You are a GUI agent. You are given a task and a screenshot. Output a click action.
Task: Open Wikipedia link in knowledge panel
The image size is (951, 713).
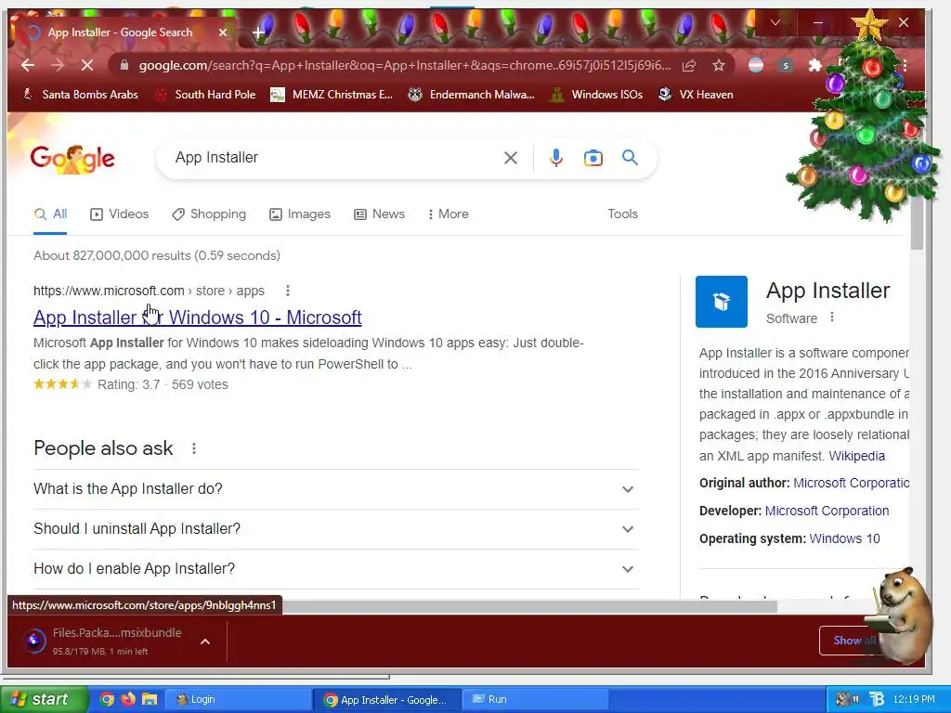coord(856,456)
